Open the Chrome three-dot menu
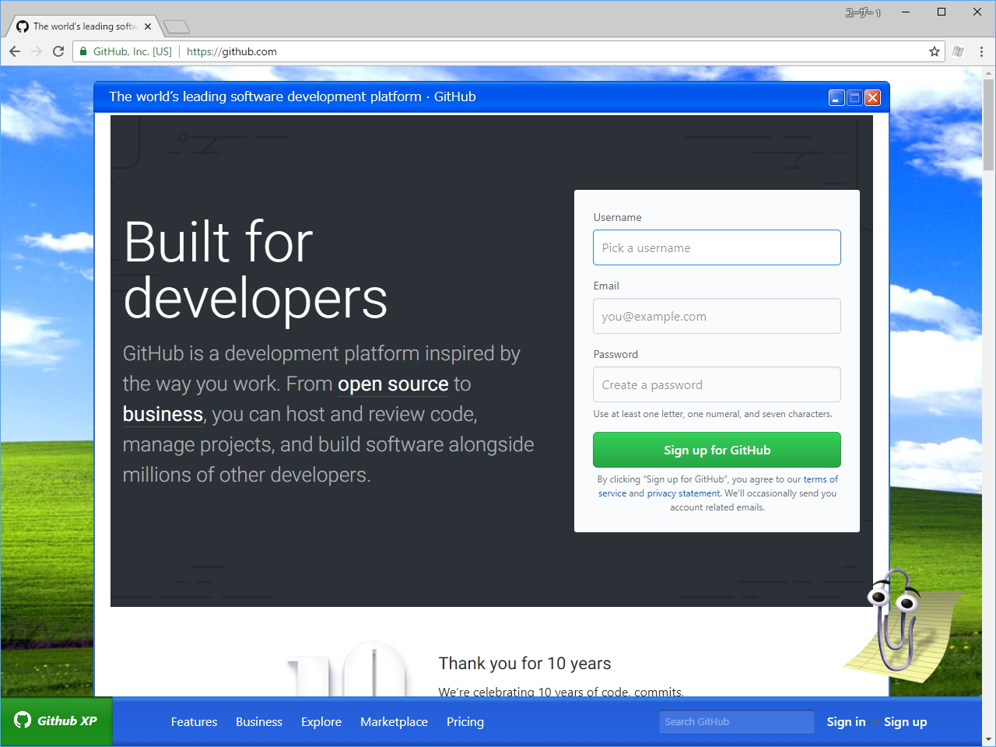Viewport: 996px width, 747px height. tap(981, 51)
